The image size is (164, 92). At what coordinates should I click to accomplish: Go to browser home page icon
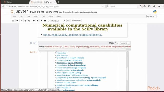tap(159, 6)
